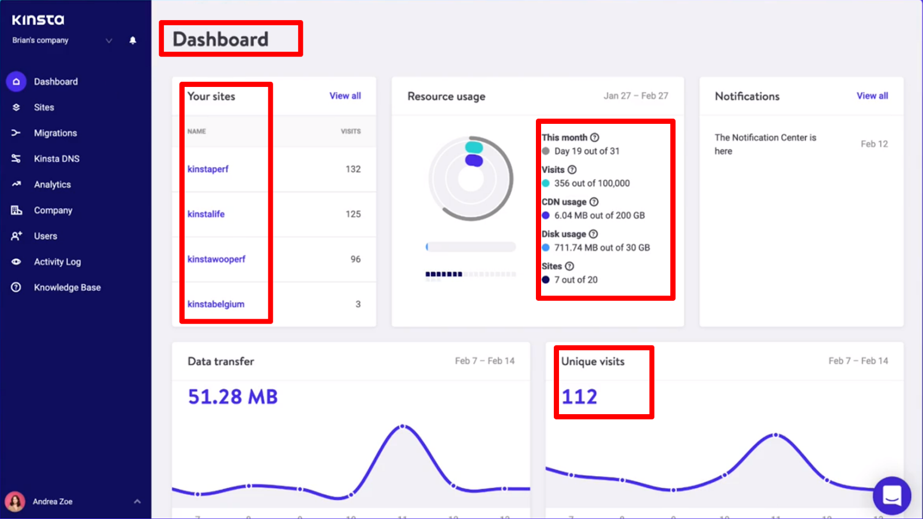Open the notifications bell icon
This screenshot has height=519, width=923.
[133, 40]
